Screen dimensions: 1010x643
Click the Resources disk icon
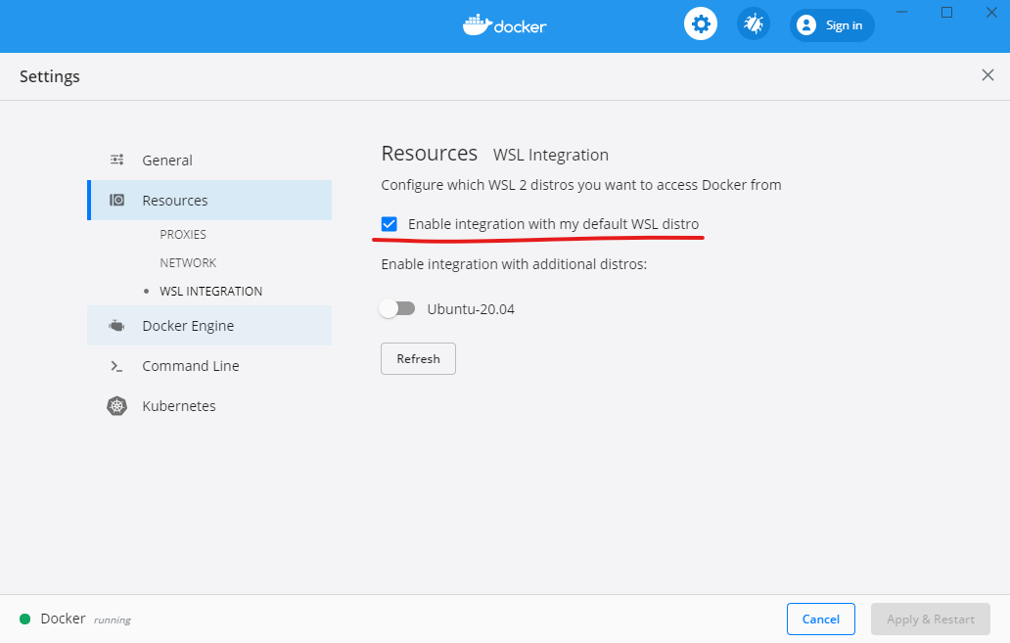pos(116,201)
